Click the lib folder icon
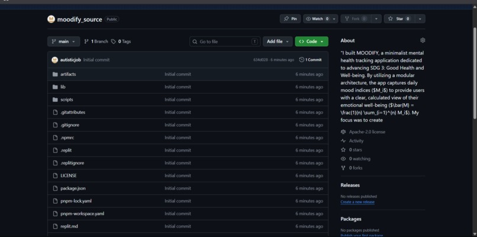 [55, 87]
